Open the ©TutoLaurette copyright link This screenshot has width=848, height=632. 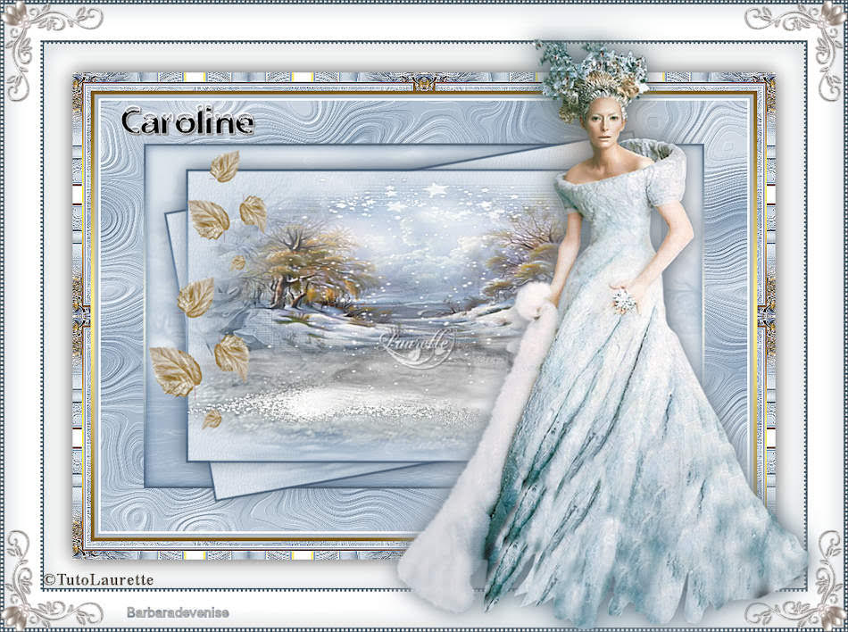(x=99, y=580)
